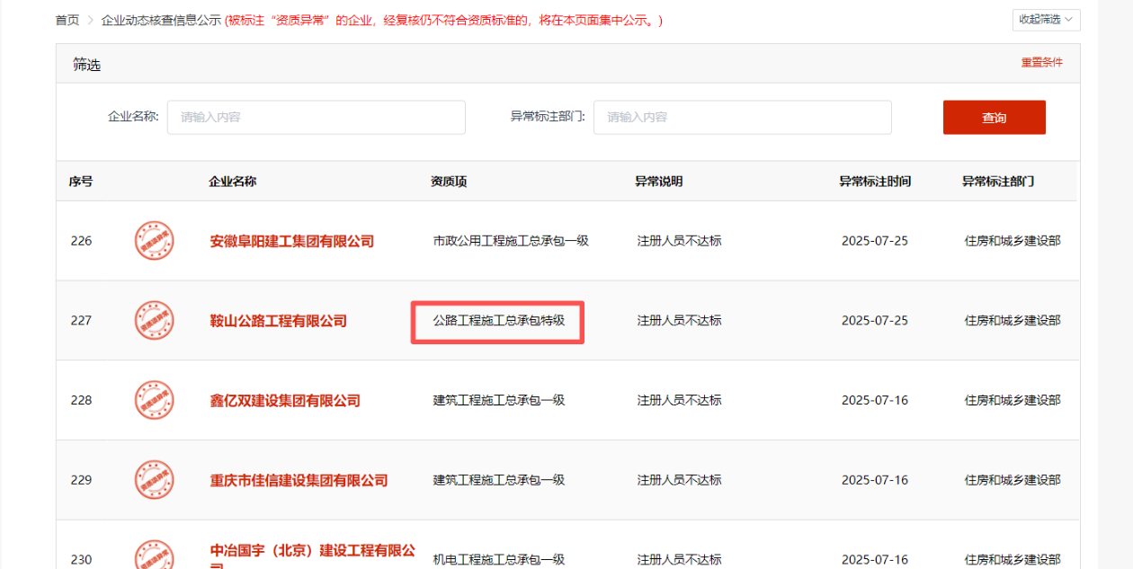The width and height of the screenshot is (1133, 569).
Task: Focus the 异常标注部门 input field
Action: pos(742,117)
